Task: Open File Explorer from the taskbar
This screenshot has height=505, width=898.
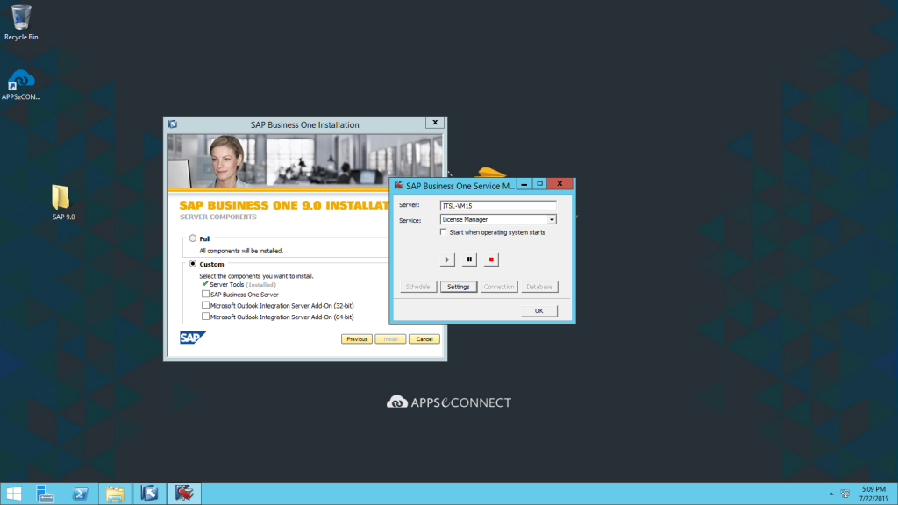Action: 115,494
